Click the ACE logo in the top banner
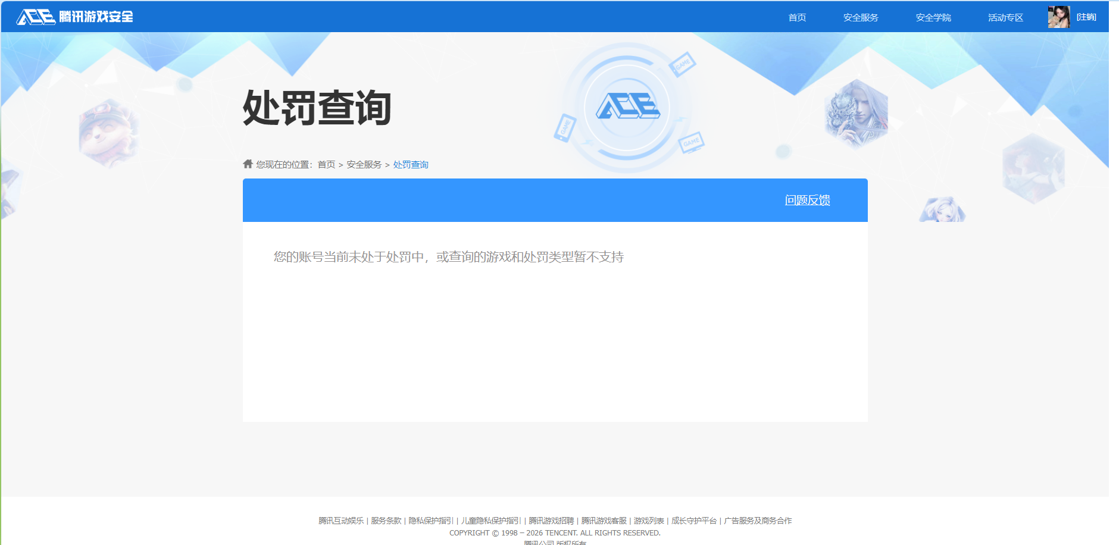 click(36, 17)
